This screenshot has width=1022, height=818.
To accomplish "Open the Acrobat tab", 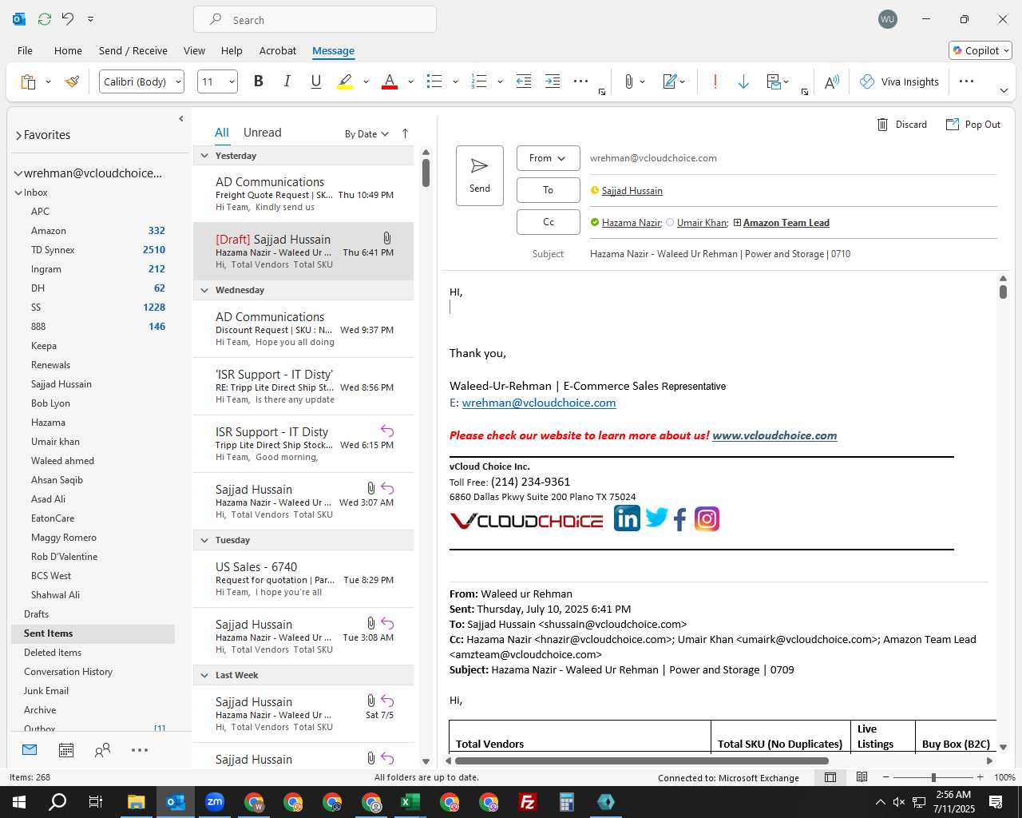I will 278,50.
